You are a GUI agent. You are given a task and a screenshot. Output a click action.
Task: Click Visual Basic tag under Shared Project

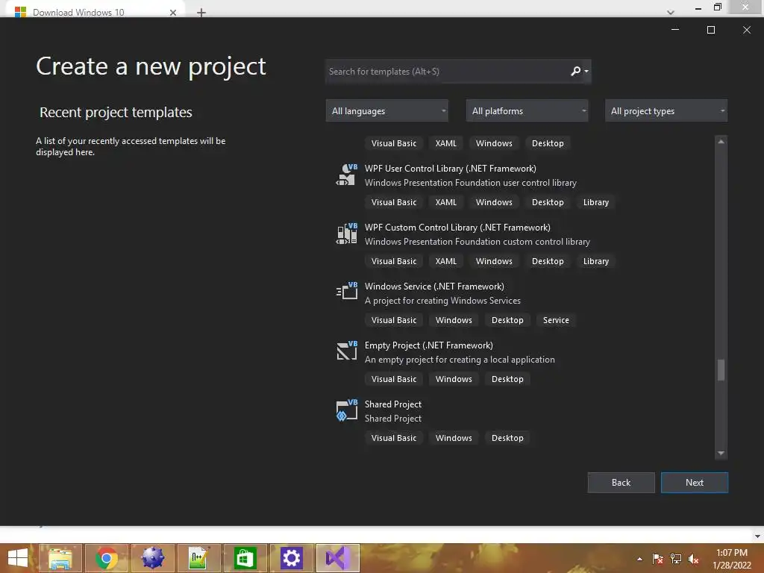[x=394, y=438]
